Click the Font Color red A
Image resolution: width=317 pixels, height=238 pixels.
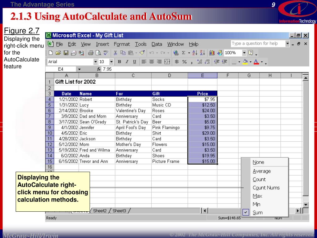coord(256,62)
